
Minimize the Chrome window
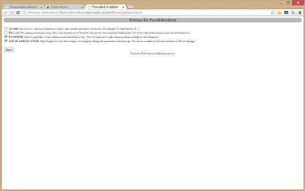pos(281,3)
